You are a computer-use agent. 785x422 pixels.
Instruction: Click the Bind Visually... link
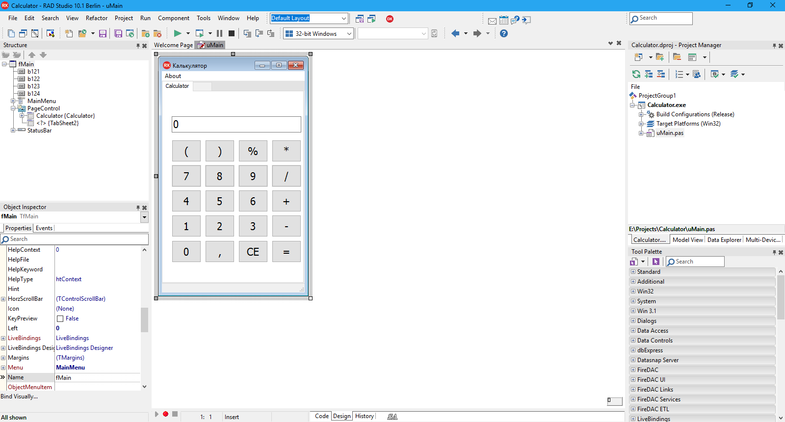coord(19,396)
